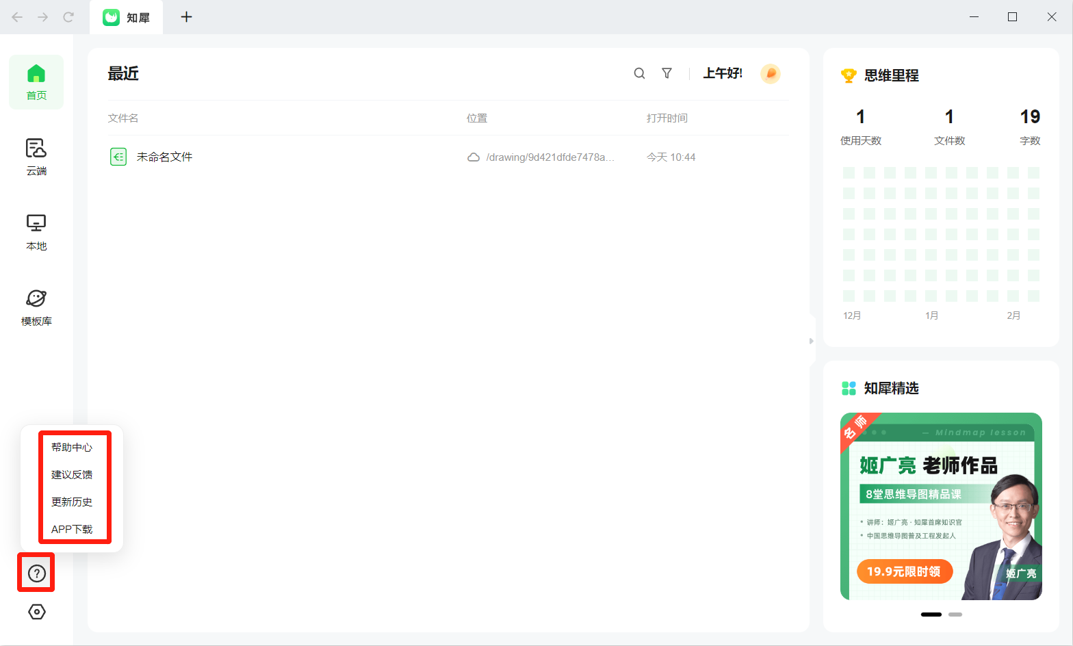Viewport: 1073px width, 646px height.
Task: Click the help question mark icon
Action: (36, 573)
